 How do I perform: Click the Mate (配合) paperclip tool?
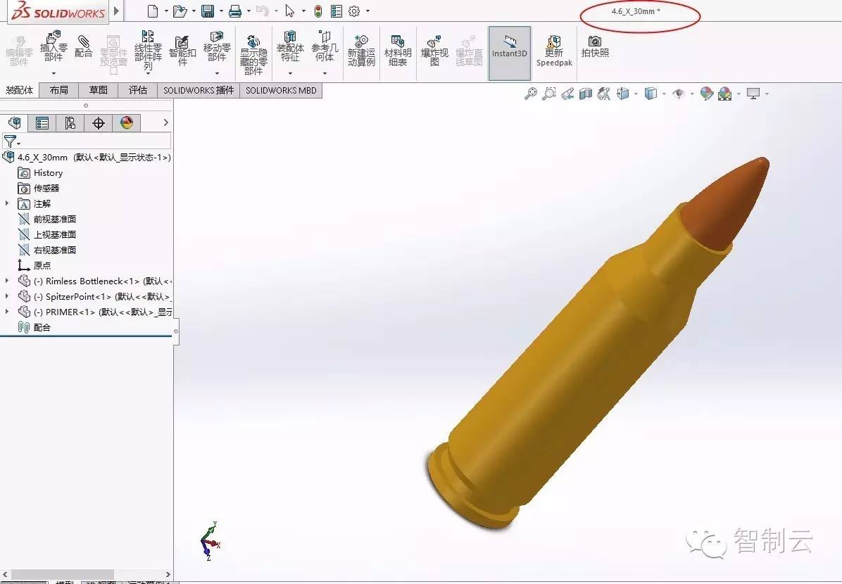pyautogui.click(x=83, y=46)
